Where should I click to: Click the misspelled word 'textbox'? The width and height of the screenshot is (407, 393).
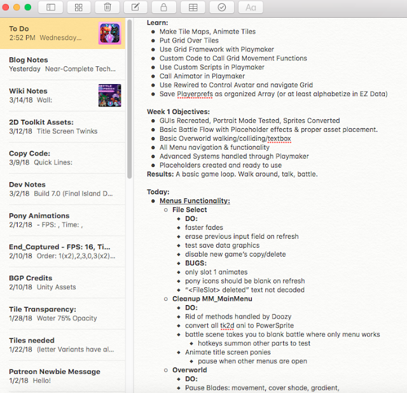click(x=279, y=139)
